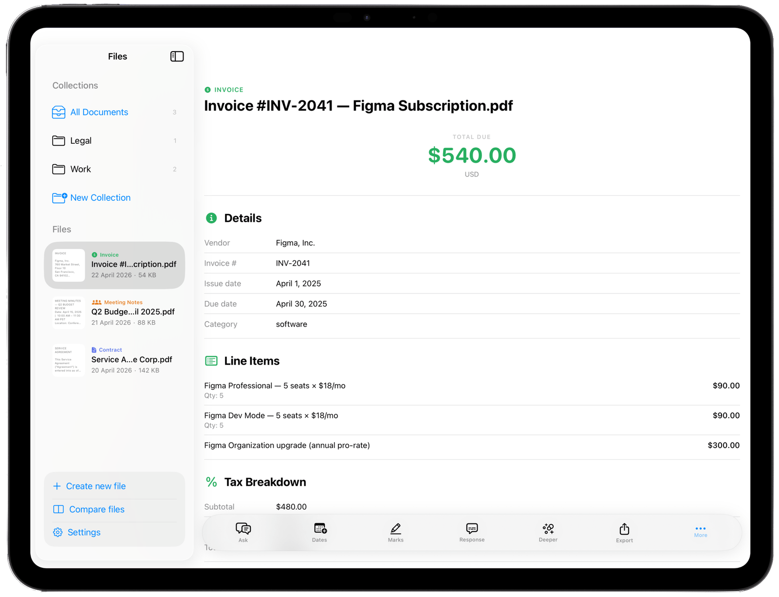Click the USD currency label

[472, 174]
